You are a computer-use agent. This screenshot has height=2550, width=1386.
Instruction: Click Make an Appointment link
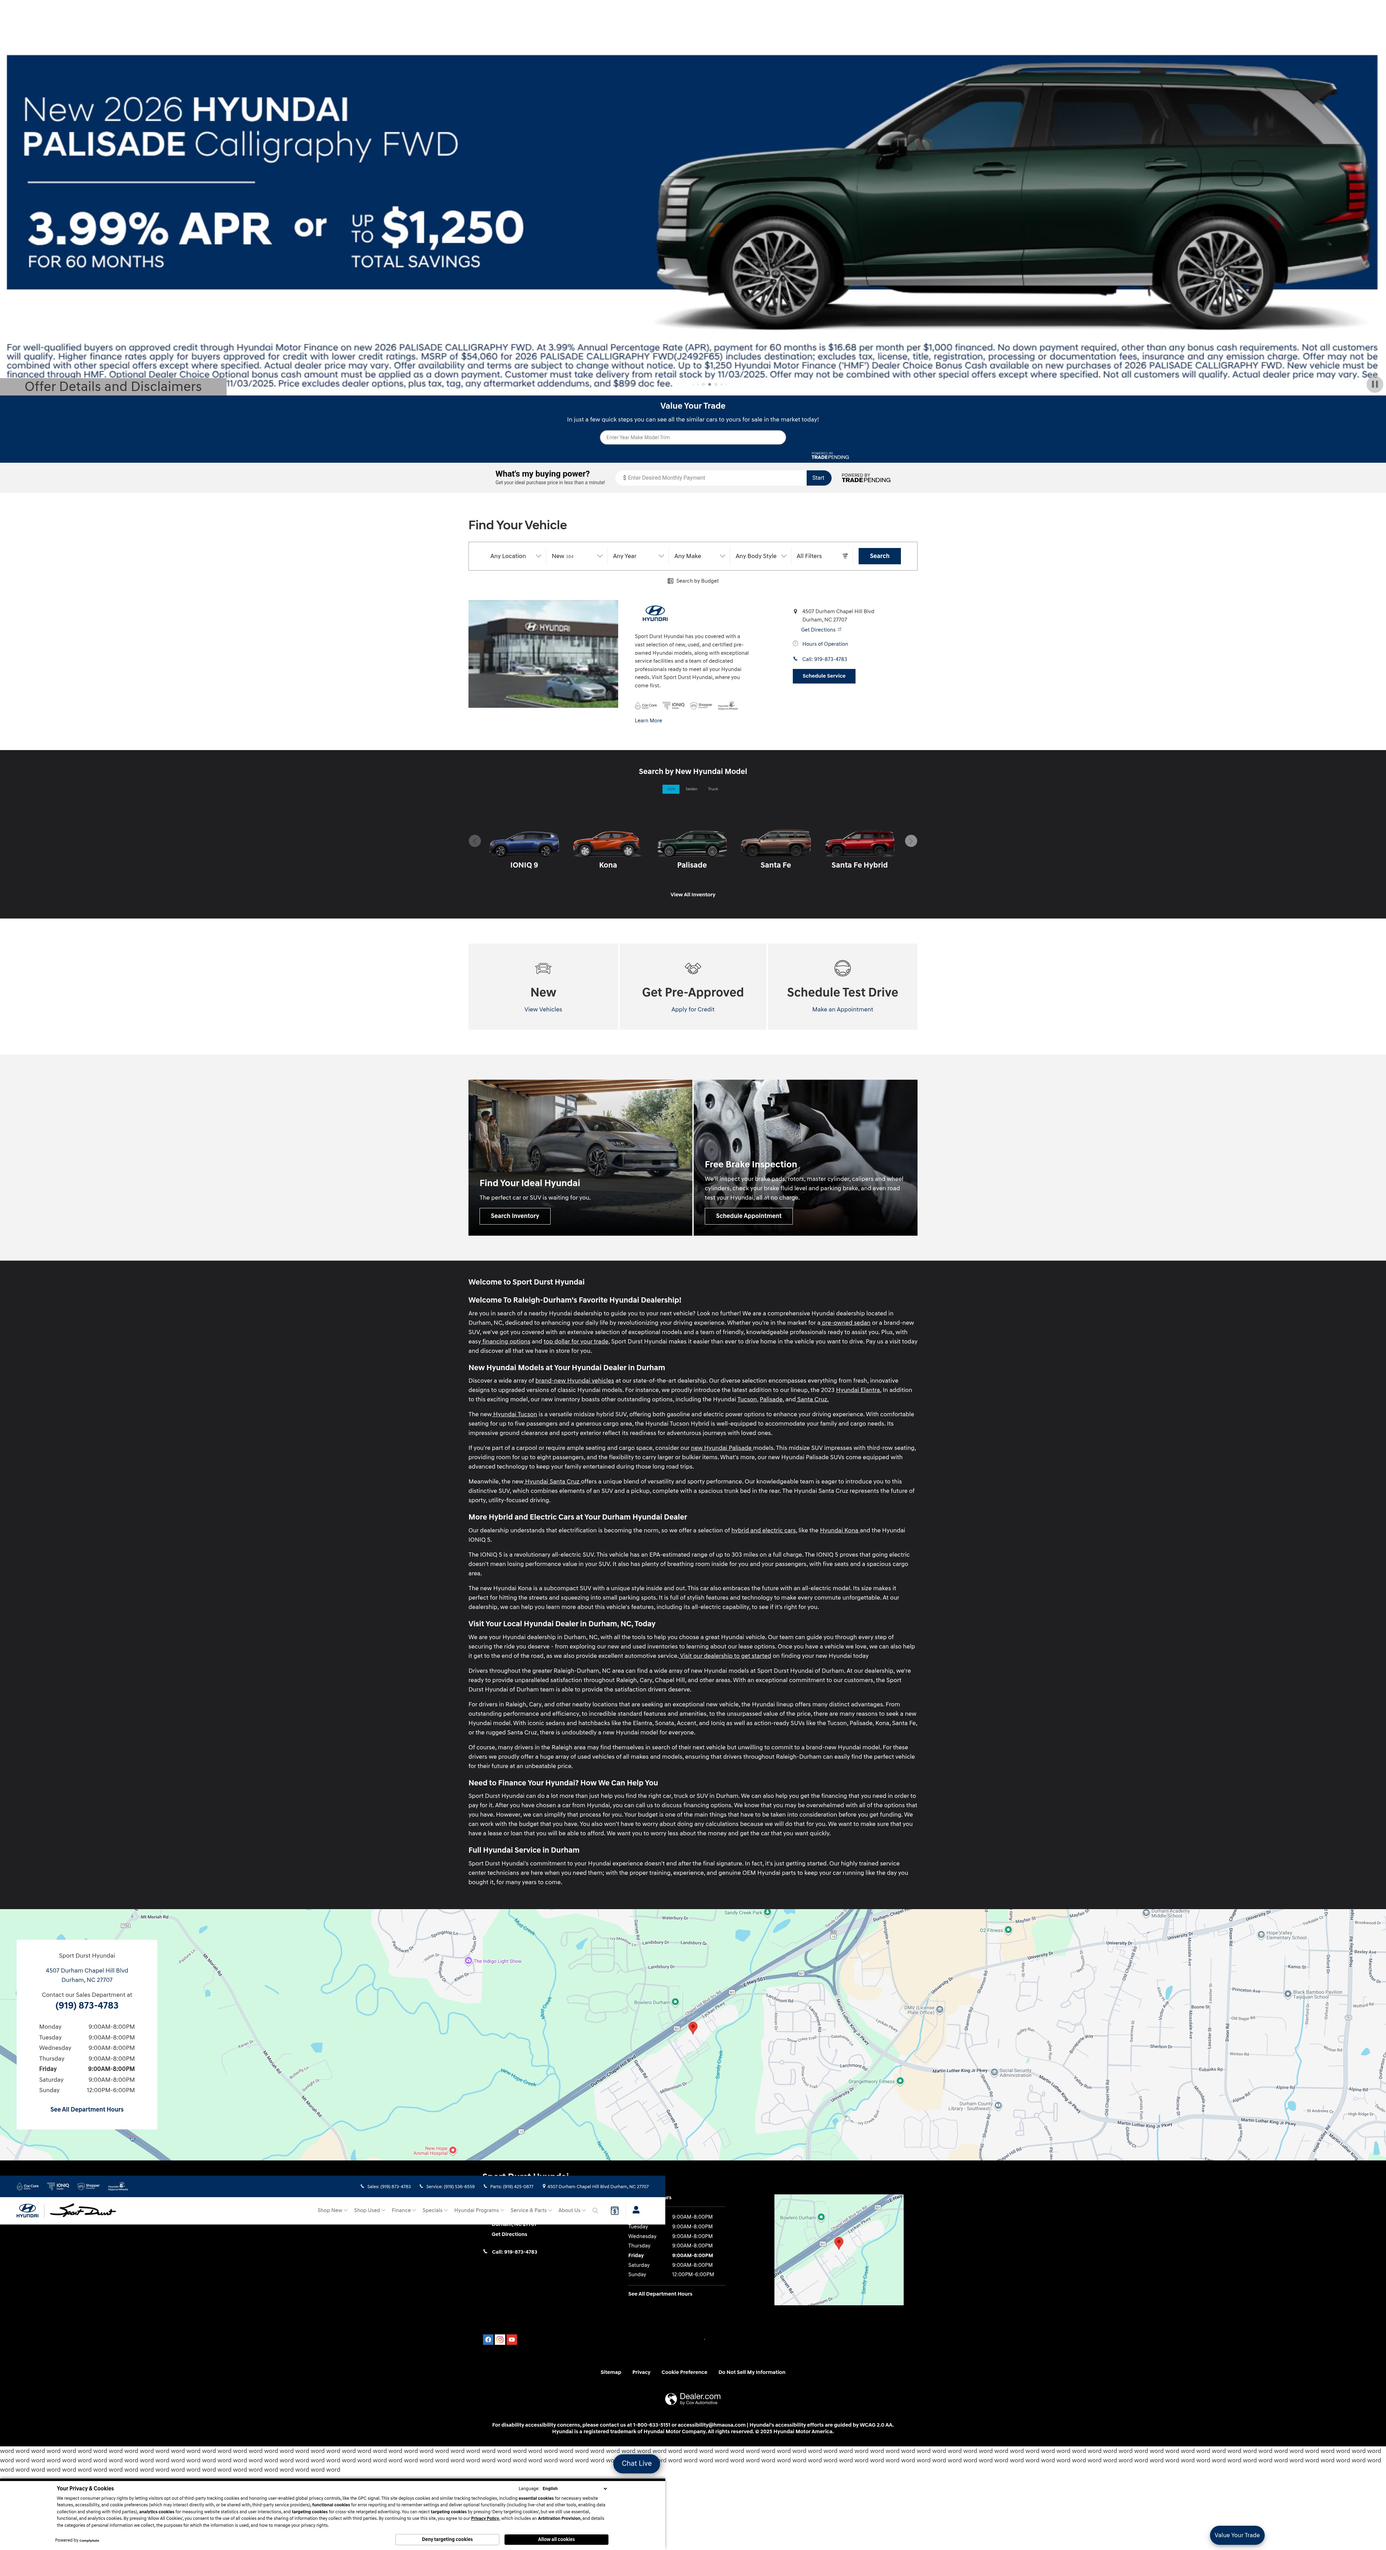coord(843,1010)
